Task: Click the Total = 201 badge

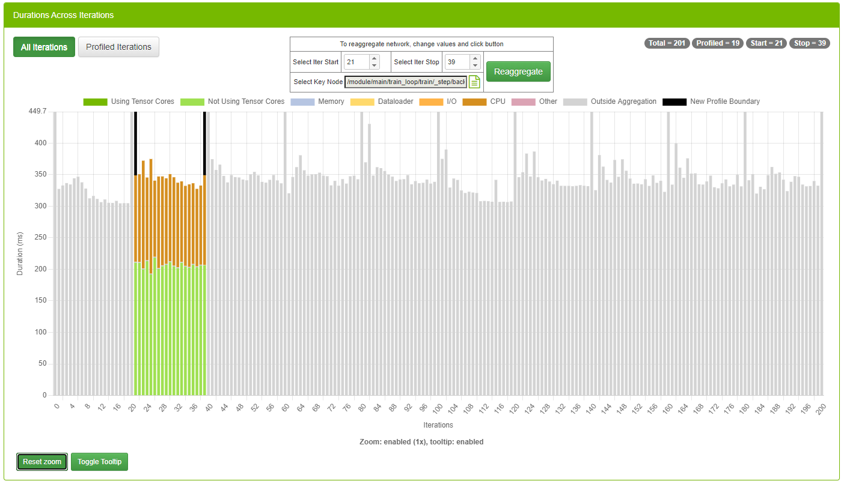Action: point(667,43)
